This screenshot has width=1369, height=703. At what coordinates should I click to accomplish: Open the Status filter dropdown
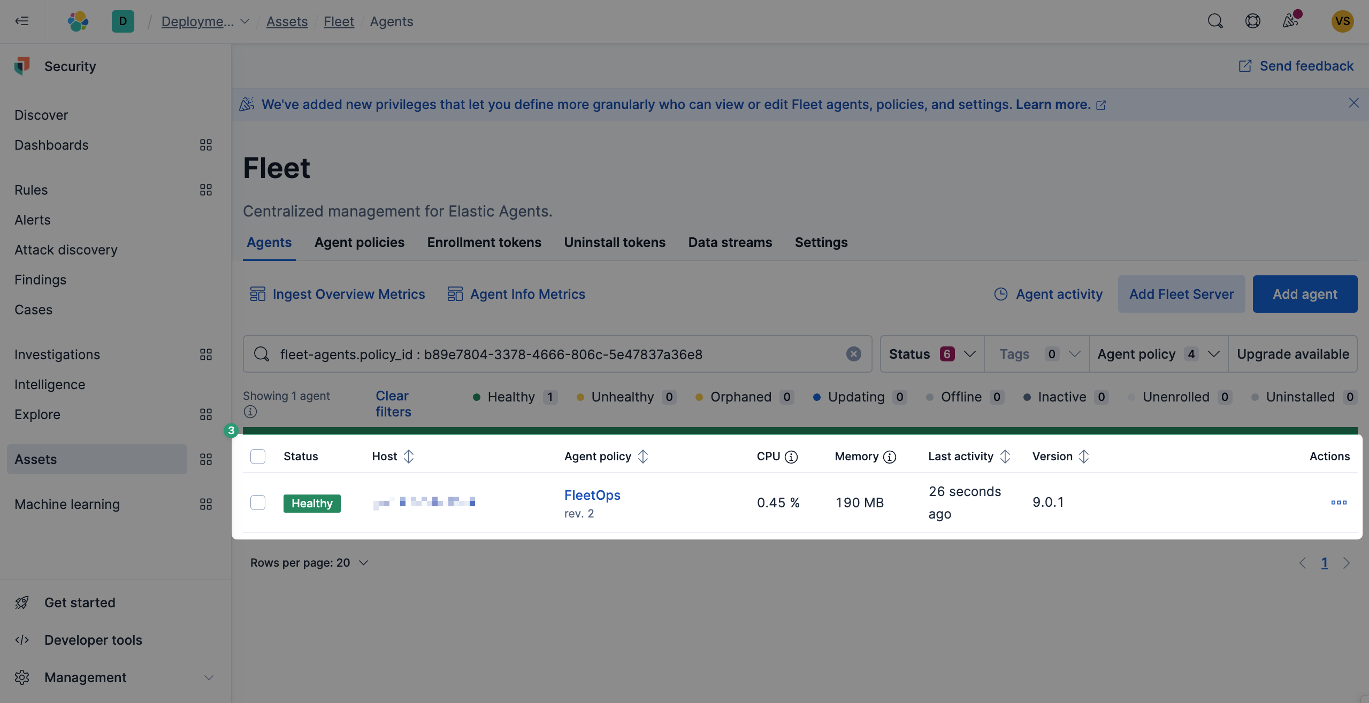932,354
